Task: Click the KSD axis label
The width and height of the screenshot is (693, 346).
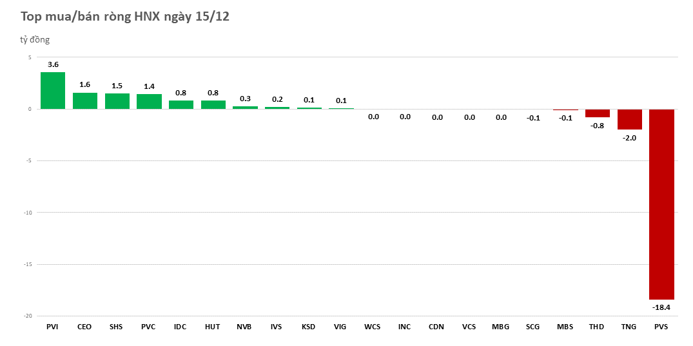Action: coord(309,327)
